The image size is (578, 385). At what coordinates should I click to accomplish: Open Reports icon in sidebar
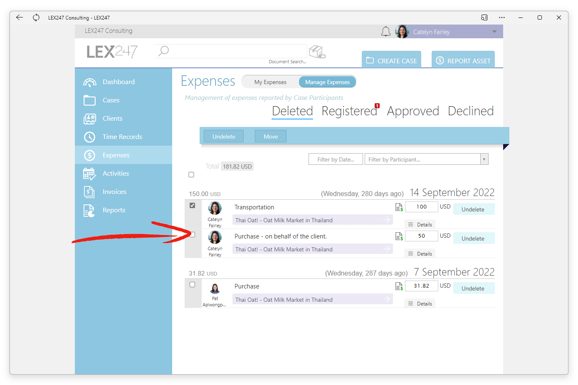89,211
